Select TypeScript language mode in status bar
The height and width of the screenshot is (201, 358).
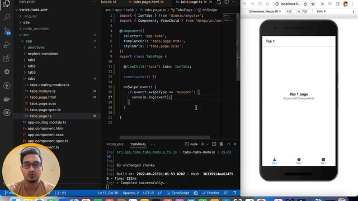[178, 193]
